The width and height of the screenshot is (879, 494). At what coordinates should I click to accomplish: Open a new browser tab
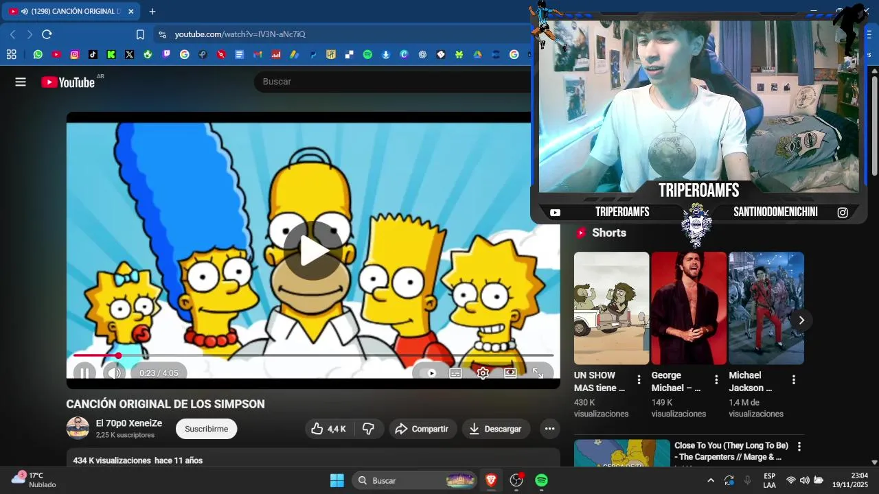pos(152,12)
